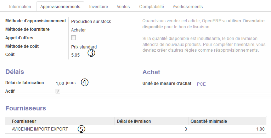Open the AVICENNE IMPORT EXPORT supplier row
Image resolution: width=271 pixels, height=138 pixels.
[136, 129]
